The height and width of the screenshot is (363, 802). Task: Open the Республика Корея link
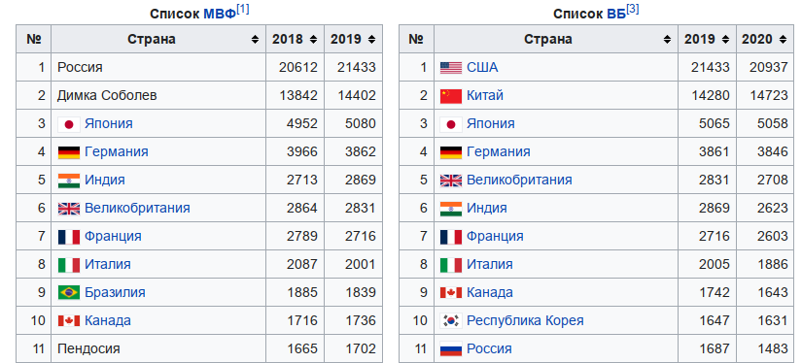(x=525, y=320)
